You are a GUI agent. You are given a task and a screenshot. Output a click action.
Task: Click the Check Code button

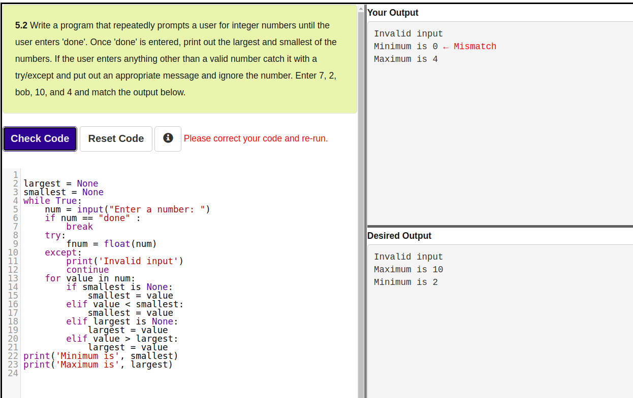click(40, 139)
